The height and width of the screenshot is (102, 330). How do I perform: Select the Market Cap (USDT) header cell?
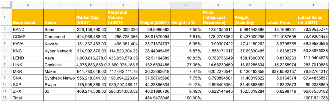[91, 17]
